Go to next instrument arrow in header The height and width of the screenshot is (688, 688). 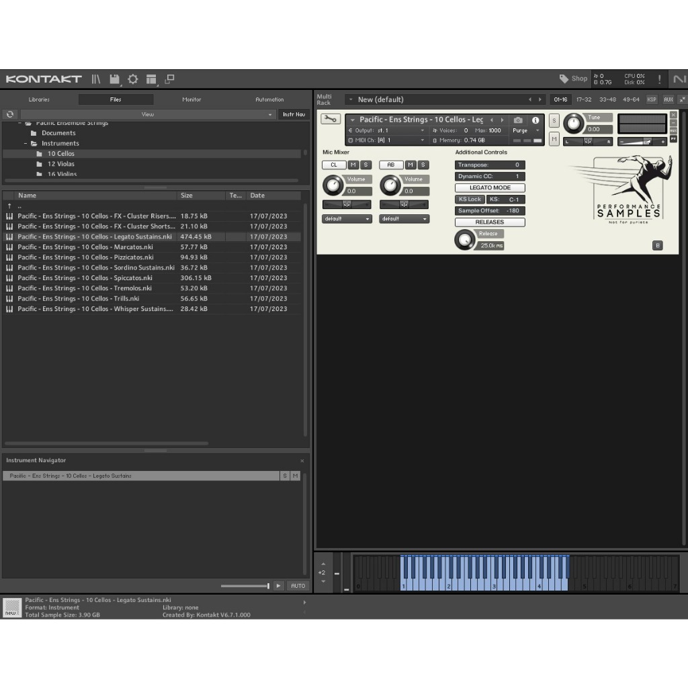pyautogui.click(x=503, y=120)
